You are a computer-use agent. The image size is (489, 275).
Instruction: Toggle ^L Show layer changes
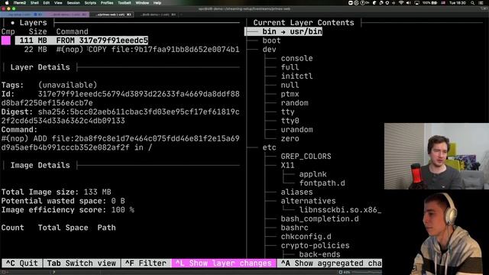(x=224, y=264)
